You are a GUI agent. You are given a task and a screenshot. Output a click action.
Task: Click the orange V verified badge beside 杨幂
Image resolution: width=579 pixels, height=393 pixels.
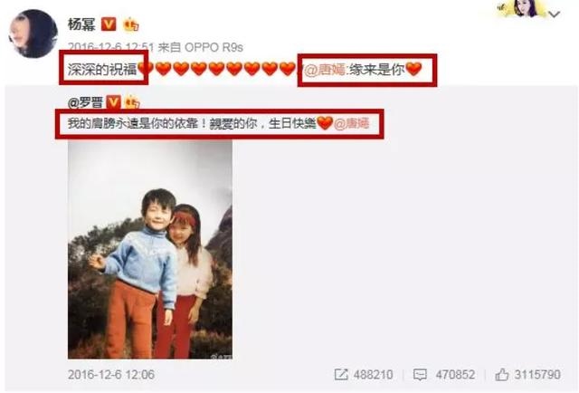coord(109,24)
